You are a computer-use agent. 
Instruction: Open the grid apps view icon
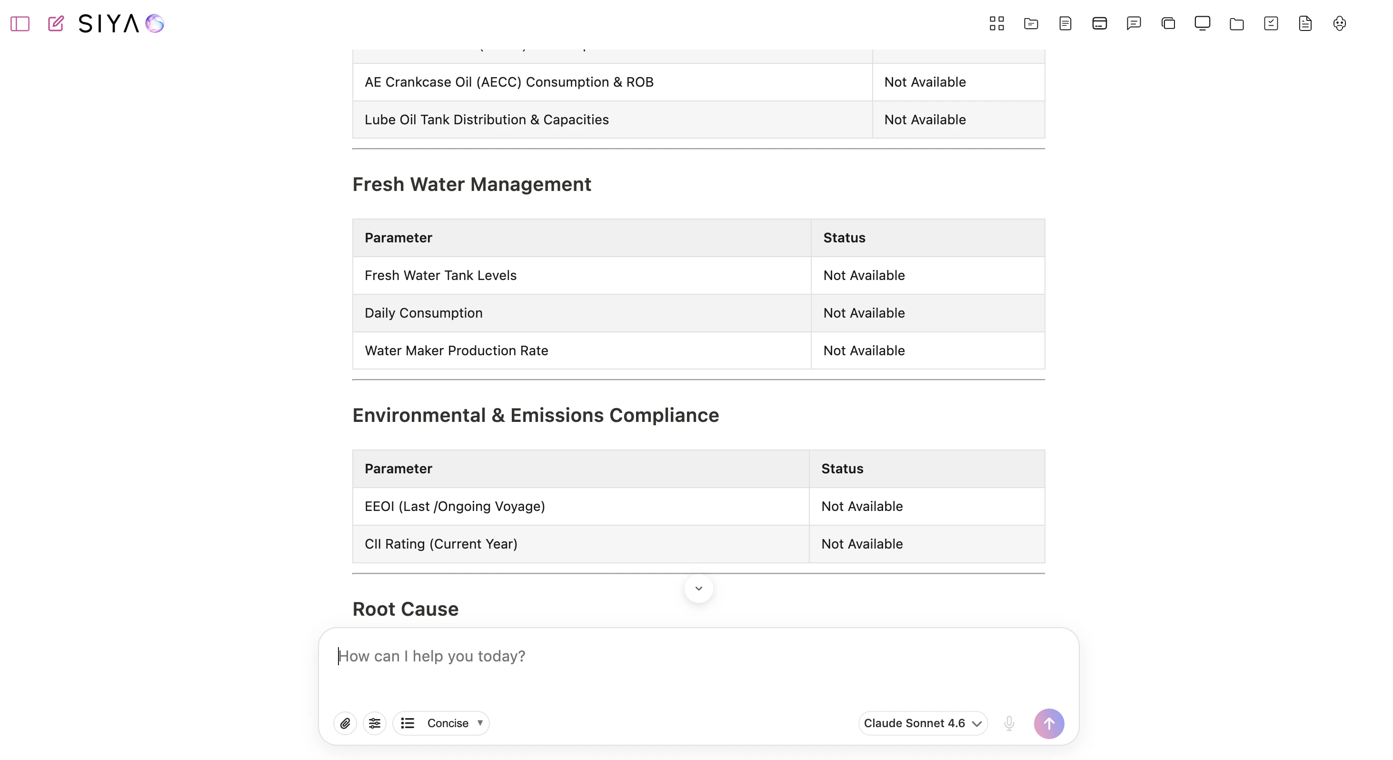coord(996,23)
